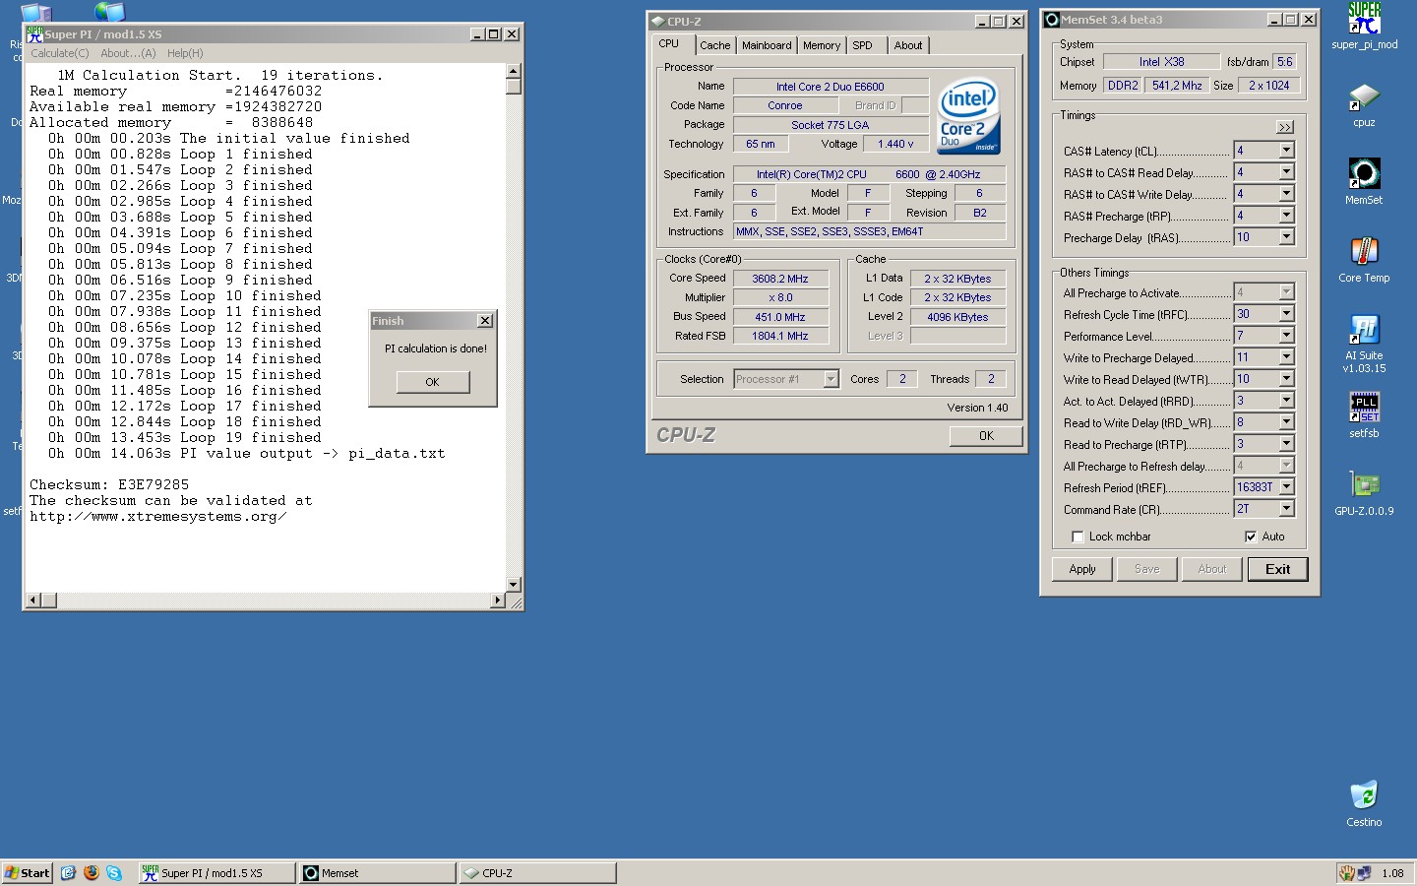Open the Refresh Period (tREF) dropdown
1417x886 pixels.
pyautogui.click(x=1286, y=487)
